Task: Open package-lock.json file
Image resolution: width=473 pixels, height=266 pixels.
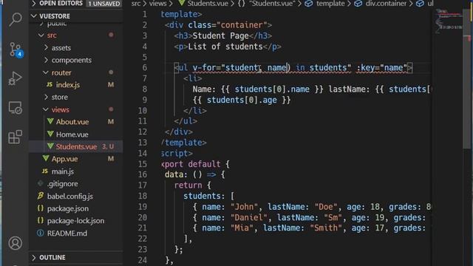Action: coord(75,221)
